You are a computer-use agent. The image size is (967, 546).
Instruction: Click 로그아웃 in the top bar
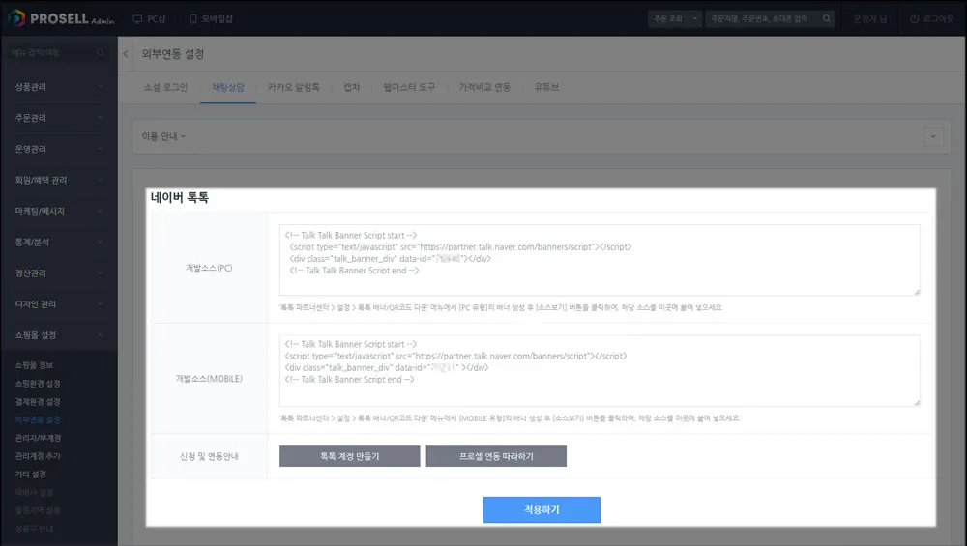932,19
